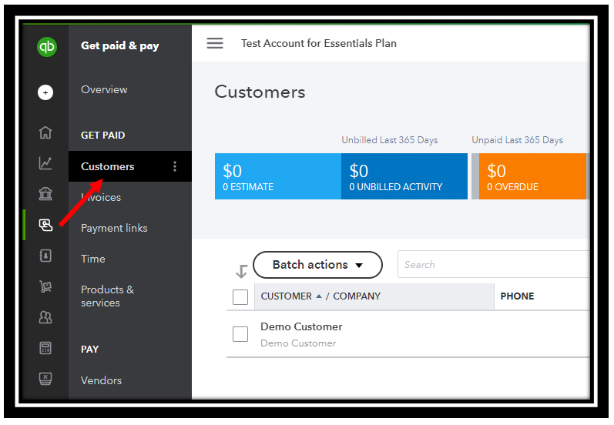Expand the Batch actions dropdown
The height and width of the screenshot is (425, 614).
pos(317,265)
